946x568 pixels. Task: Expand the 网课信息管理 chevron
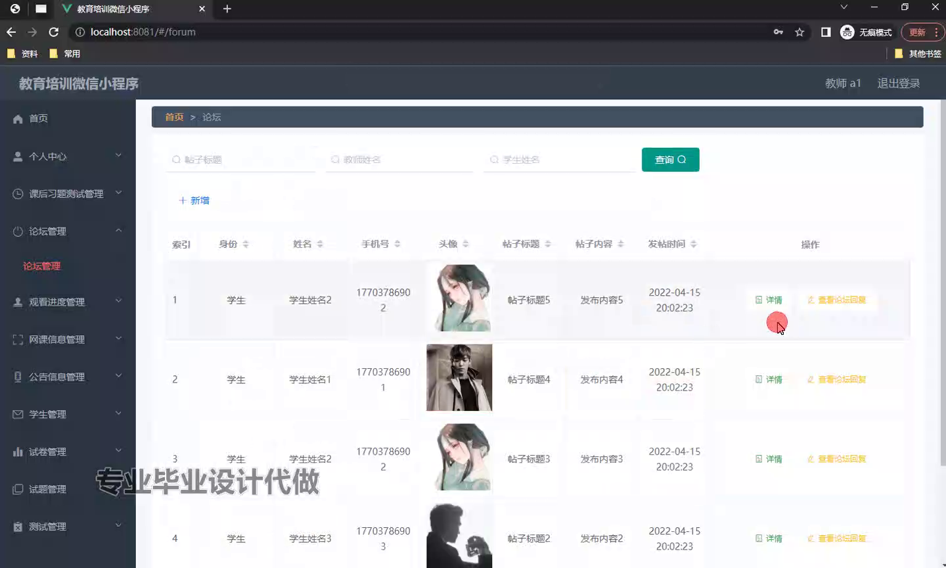(x=118, y=338)
